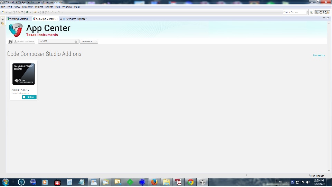Image resolution: width=332 pixels, height=187 pixels.
Task: Maximize the editor area view
Action: tap(328, 18)
